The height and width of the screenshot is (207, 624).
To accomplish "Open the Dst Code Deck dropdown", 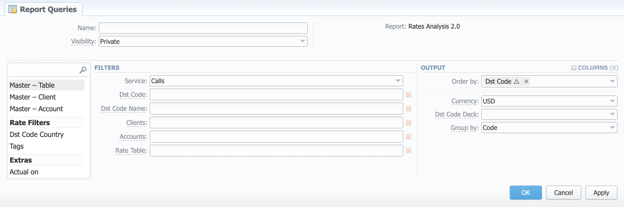I will tap(549, 114).
